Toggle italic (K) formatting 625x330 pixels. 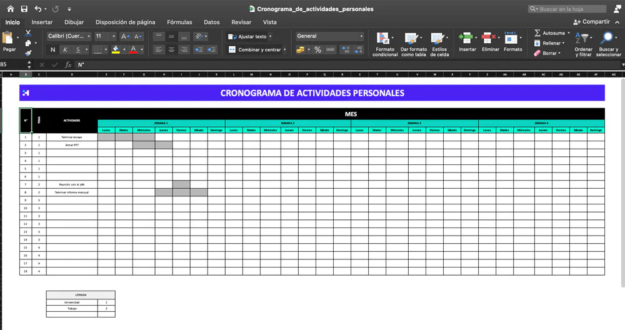pos(66,49)
